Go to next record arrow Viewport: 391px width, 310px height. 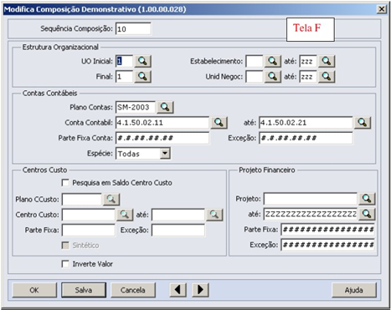click(200, 290)
